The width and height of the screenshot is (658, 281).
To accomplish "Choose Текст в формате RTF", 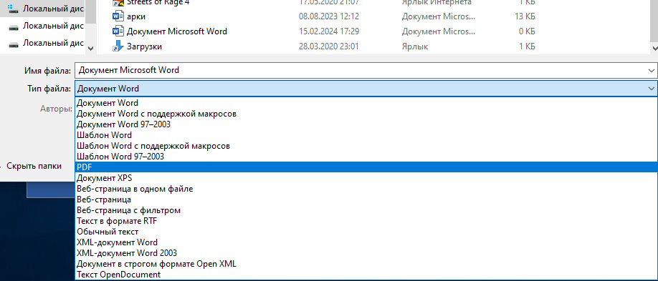I will (366, 221).
